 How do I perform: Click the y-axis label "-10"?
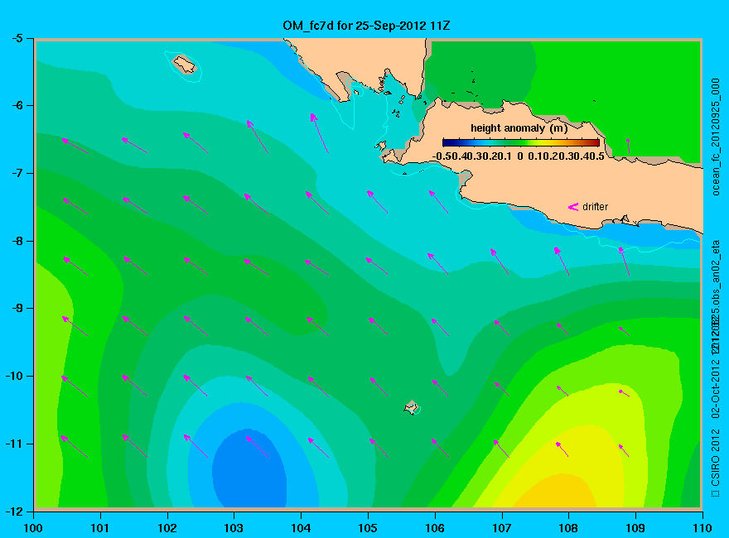tap(14, 376)
